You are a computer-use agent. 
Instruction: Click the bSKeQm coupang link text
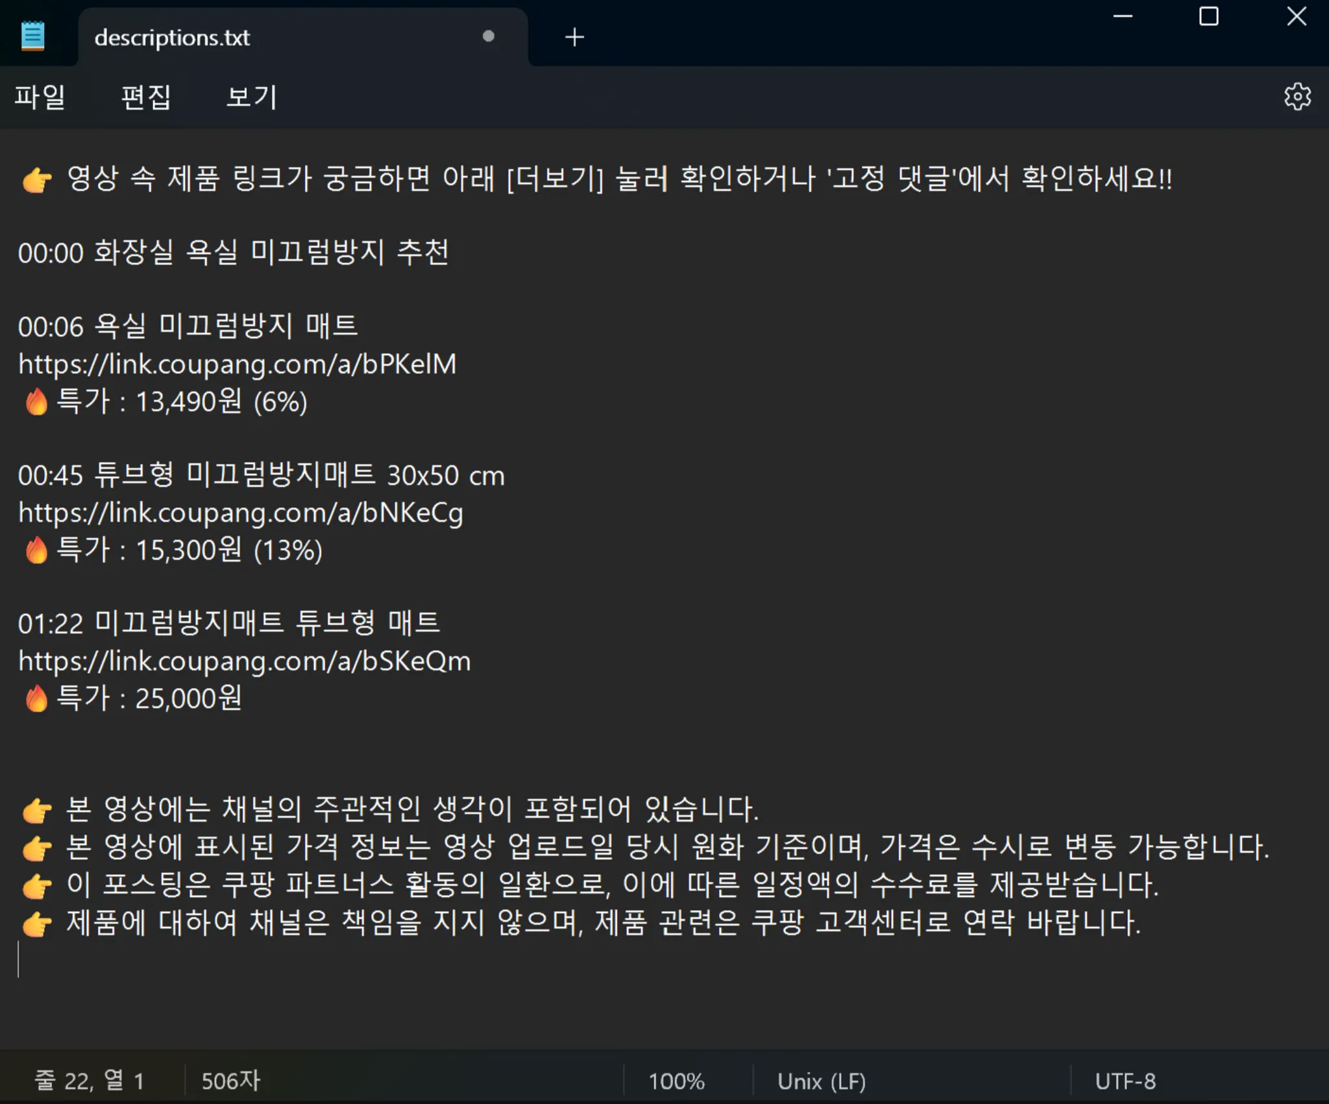245,661
